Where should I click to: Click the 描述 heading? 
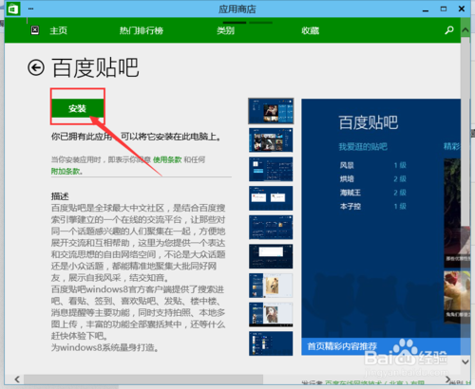coord(60,196)
